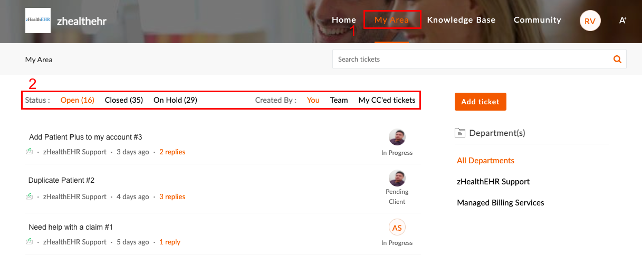Open '3 replies' on Duplicate Patient ticket

(x=173, y=196)
